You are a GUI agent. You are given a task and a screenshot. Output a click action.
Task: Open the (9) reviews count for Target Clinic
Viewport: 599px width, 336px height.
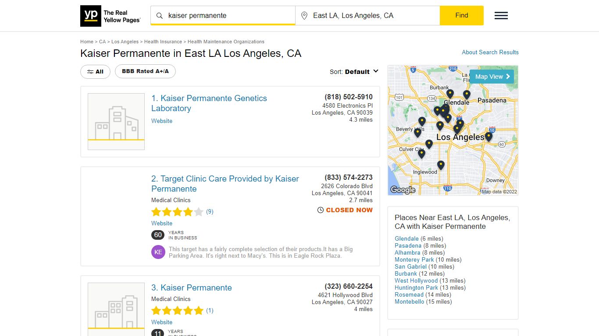210,211
